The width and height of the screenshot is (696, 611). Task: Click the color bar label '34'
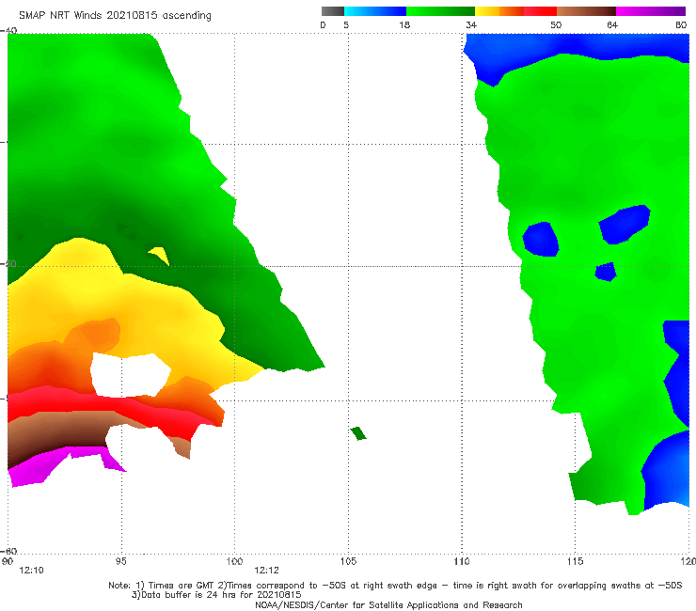click(471, 25)
